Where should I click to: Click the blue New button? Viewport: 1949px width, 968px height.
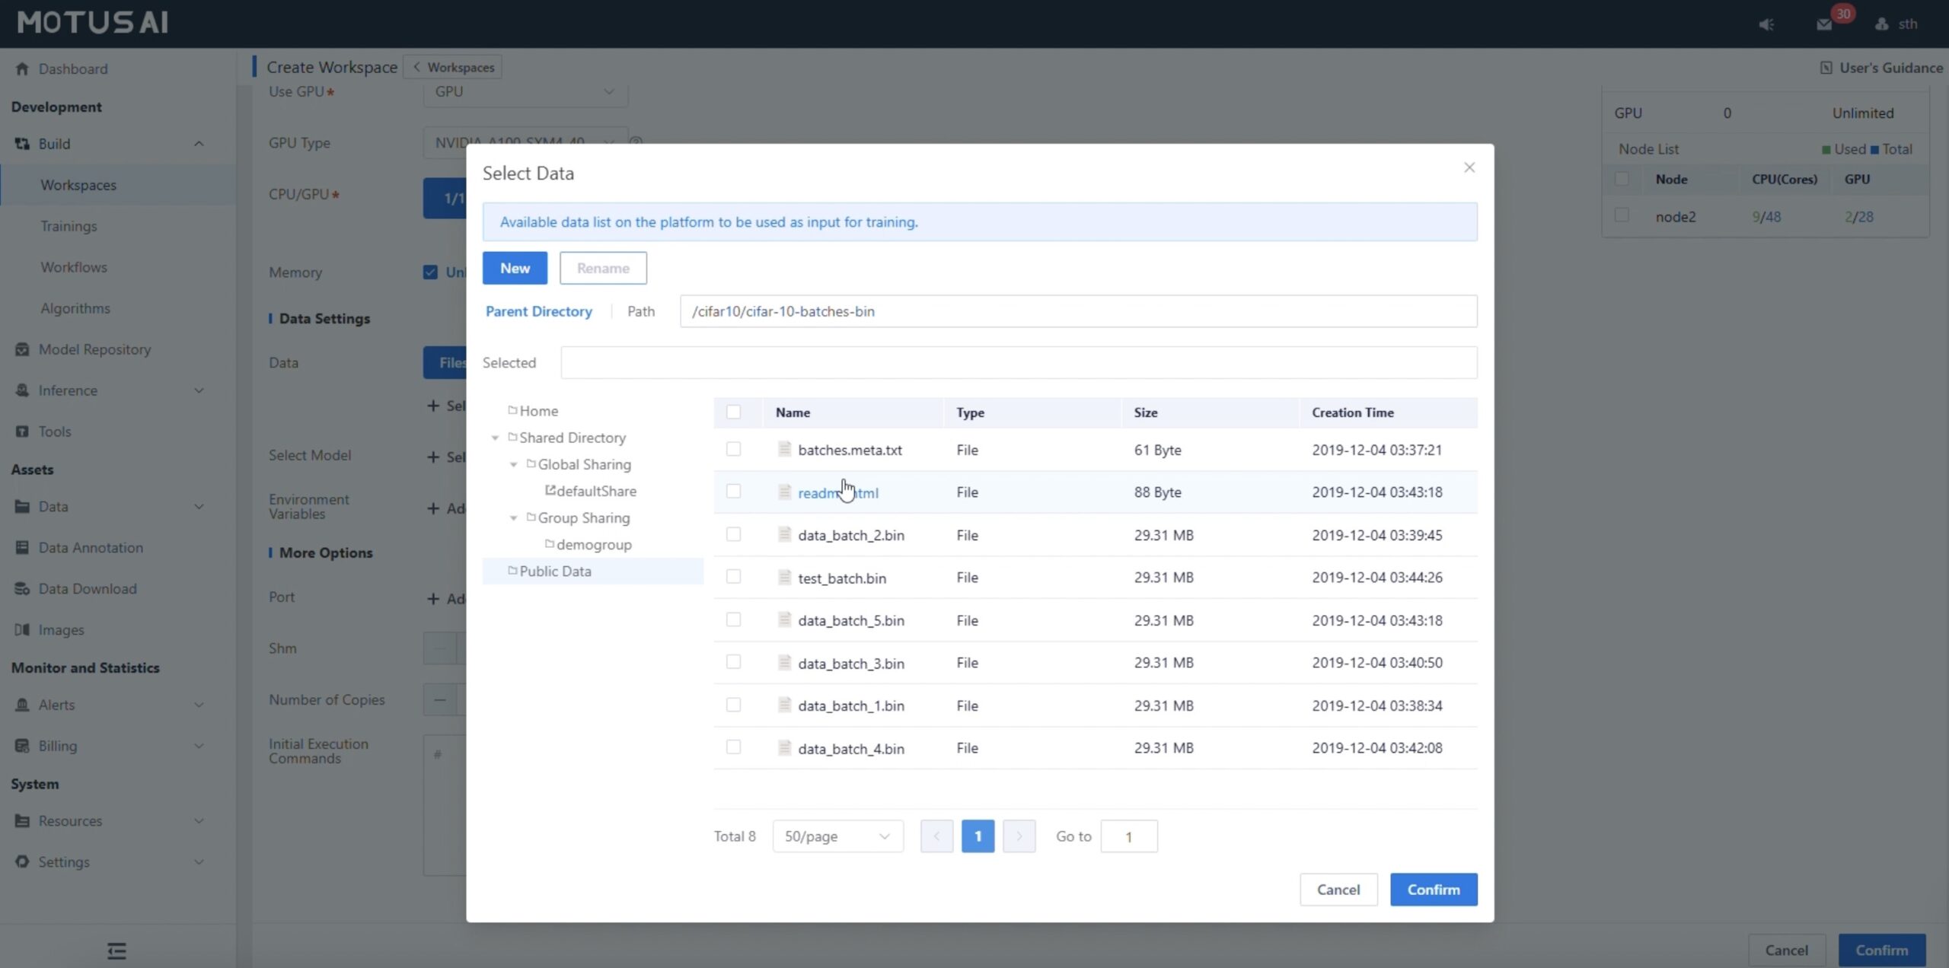(x=515, y=268)
